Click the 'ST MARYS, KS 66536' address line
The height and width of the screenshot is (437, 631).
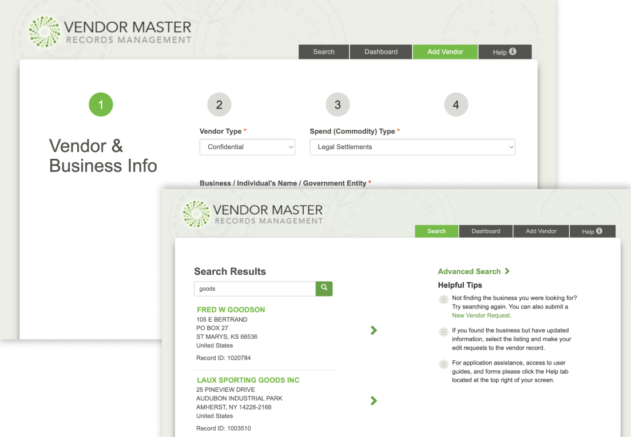point(227,336)
